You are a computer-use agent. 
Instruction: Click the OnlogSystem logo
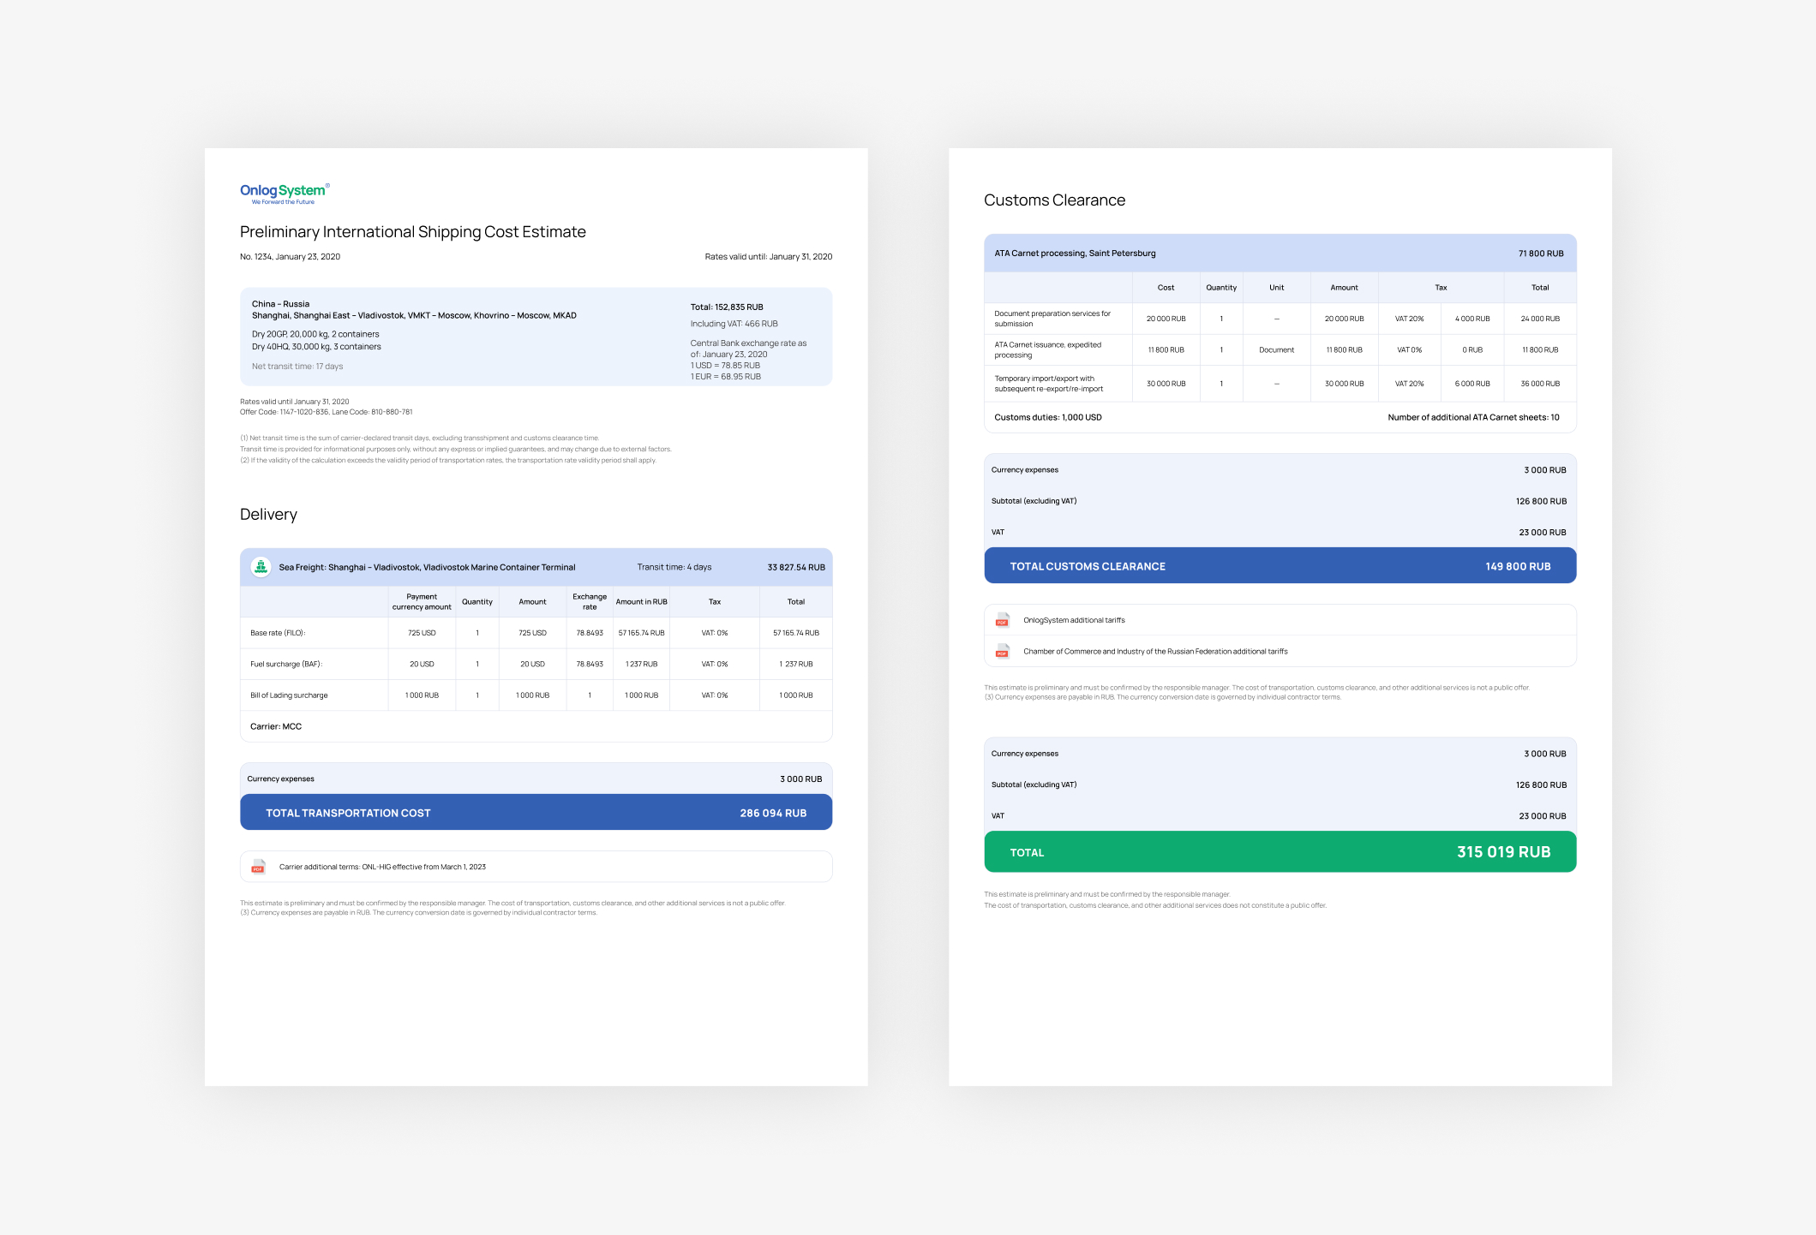[284, 193]
